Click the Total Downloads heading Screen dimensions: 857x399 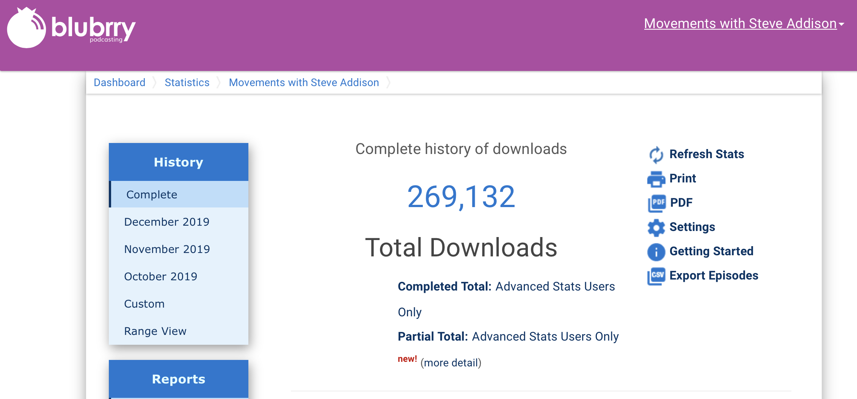point(461,247)
